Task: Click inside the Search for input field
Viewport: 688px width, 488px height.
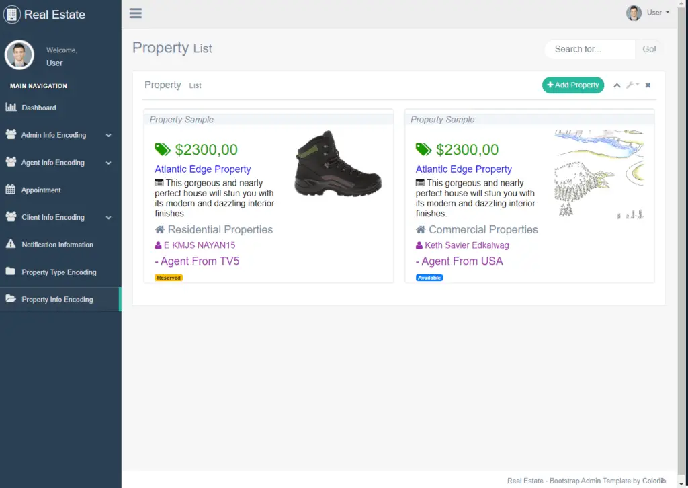Action: coord(589,49)
